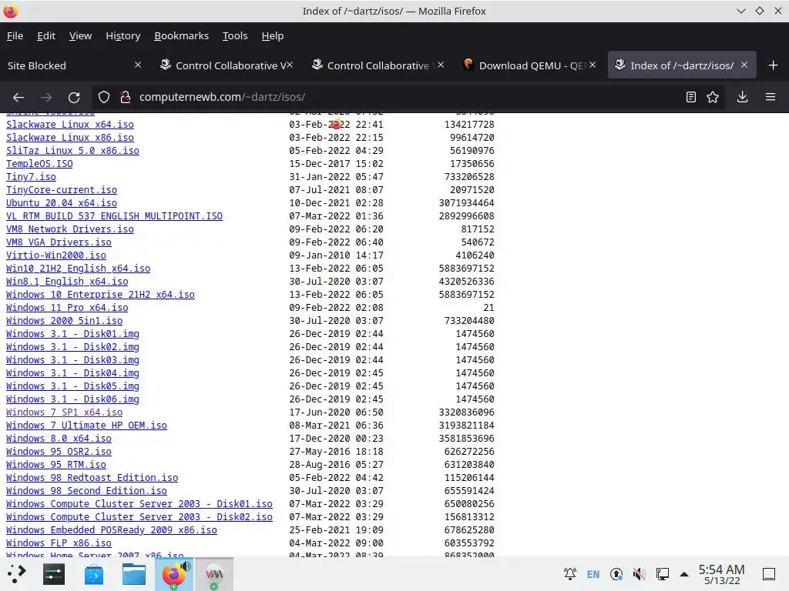Open the Downloads panel
The image size is (789, 591).
[742, 97]
